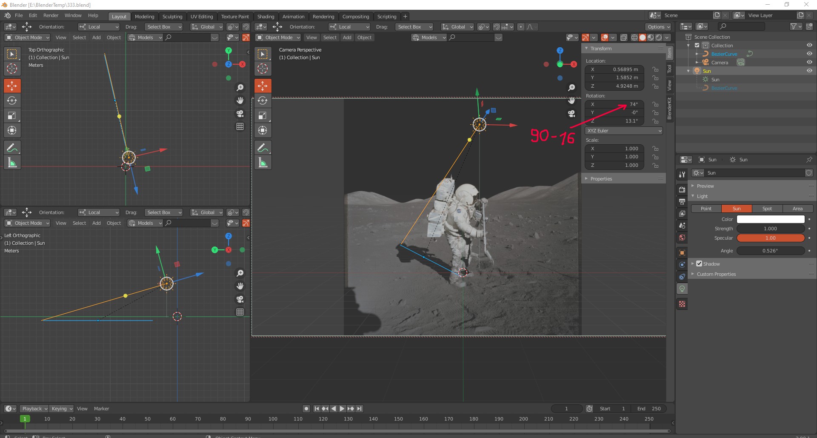817x438 pixels.
Task: Open the Playback menu in timeline
Action: [34, 409]
